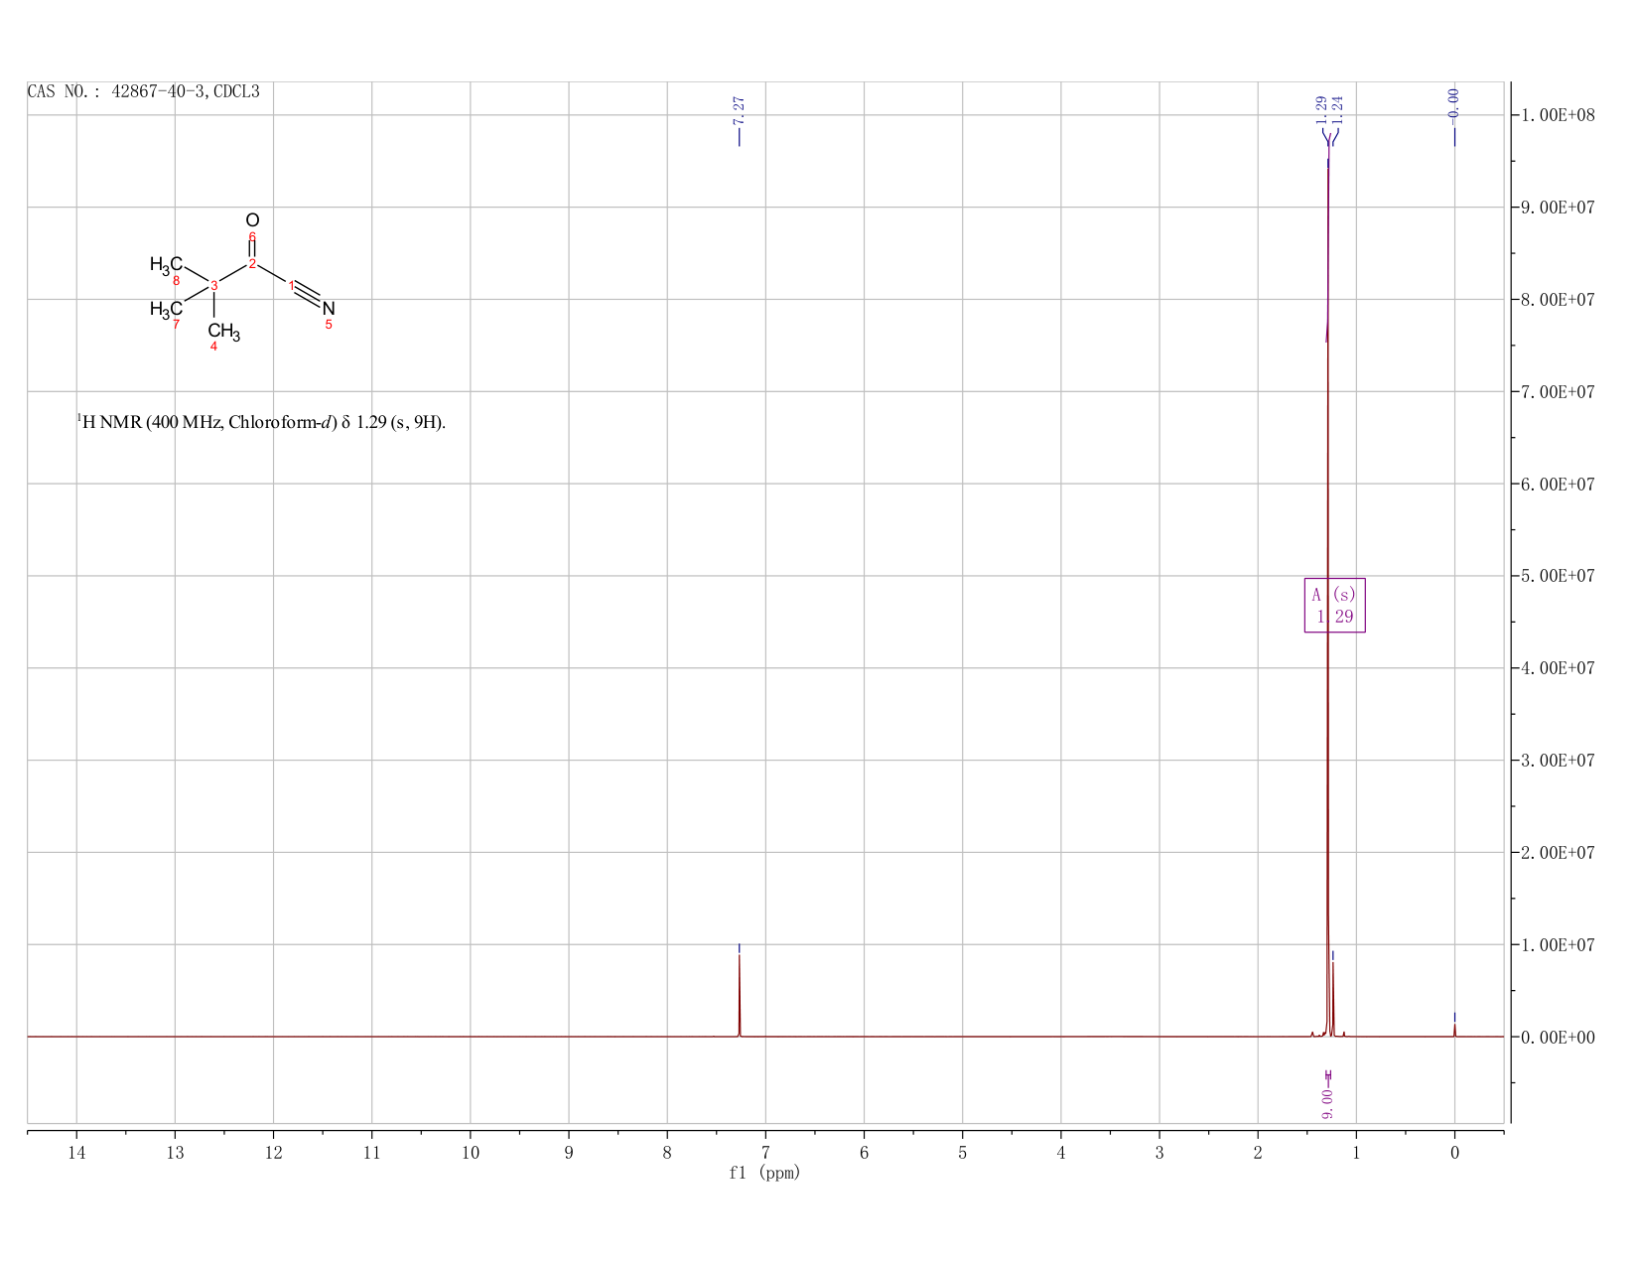Select the H3C group numbered 8

(166, 264)
